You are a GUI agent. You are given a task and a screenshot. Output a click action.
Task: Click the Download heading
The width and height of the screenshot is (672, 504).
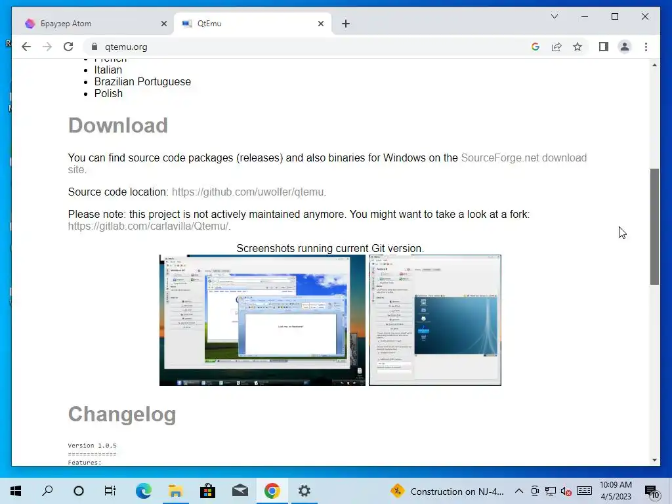118,125
